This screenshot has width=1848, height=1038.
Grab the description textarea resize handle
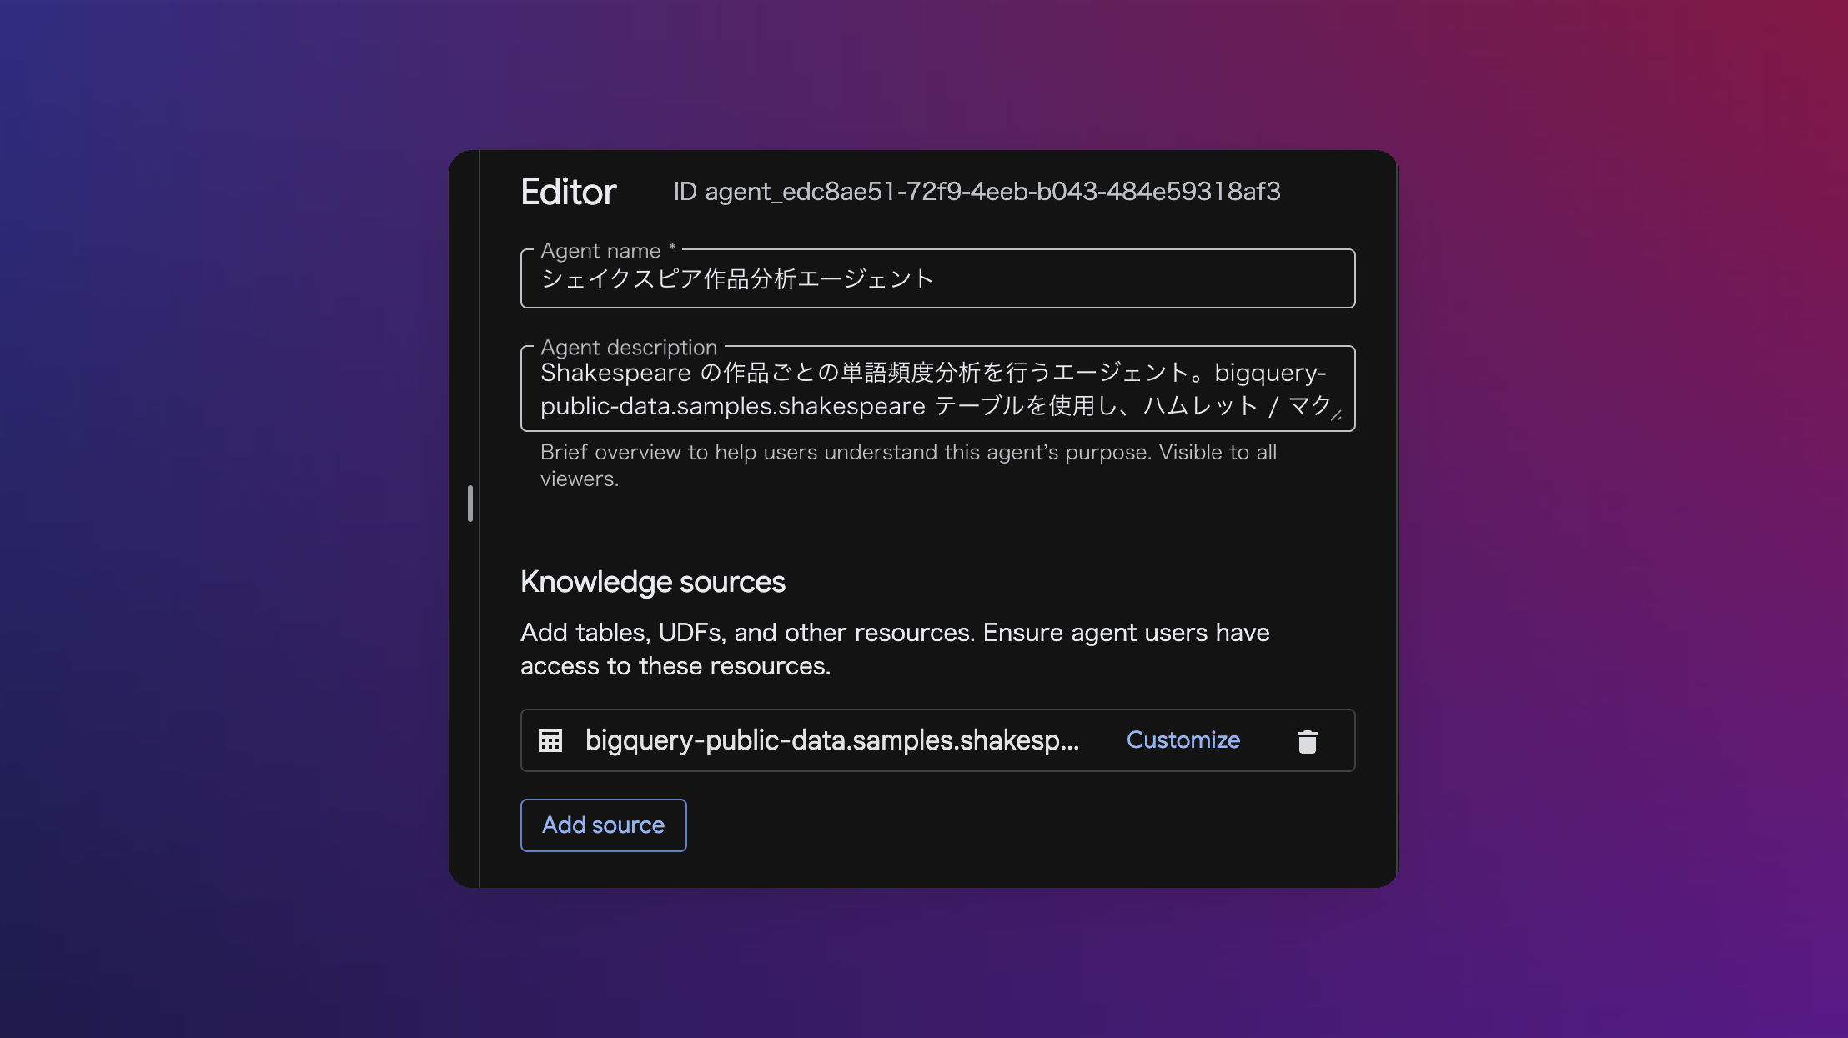(x=1336, y=415)
